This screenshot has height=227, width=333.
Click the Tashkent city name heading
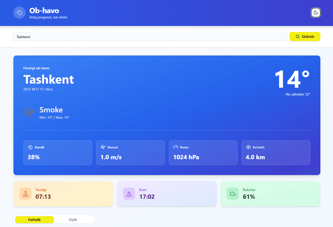pyautogui.click(x=48, y=79)
